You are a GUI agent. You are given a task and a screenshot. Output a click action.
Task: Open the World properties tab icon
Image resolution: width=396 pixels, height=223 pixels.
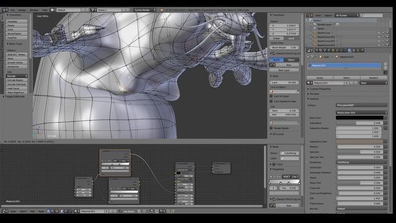[x=329, y=50]
